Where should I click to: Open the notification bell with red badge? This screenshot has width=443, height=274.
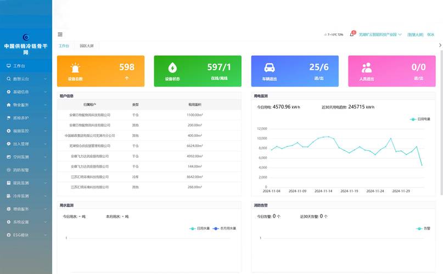tap(352, 34)
